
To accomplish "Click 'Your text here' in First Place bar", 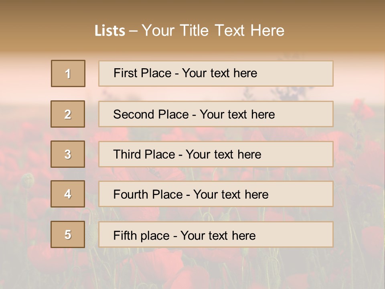I will coord(219,73).
